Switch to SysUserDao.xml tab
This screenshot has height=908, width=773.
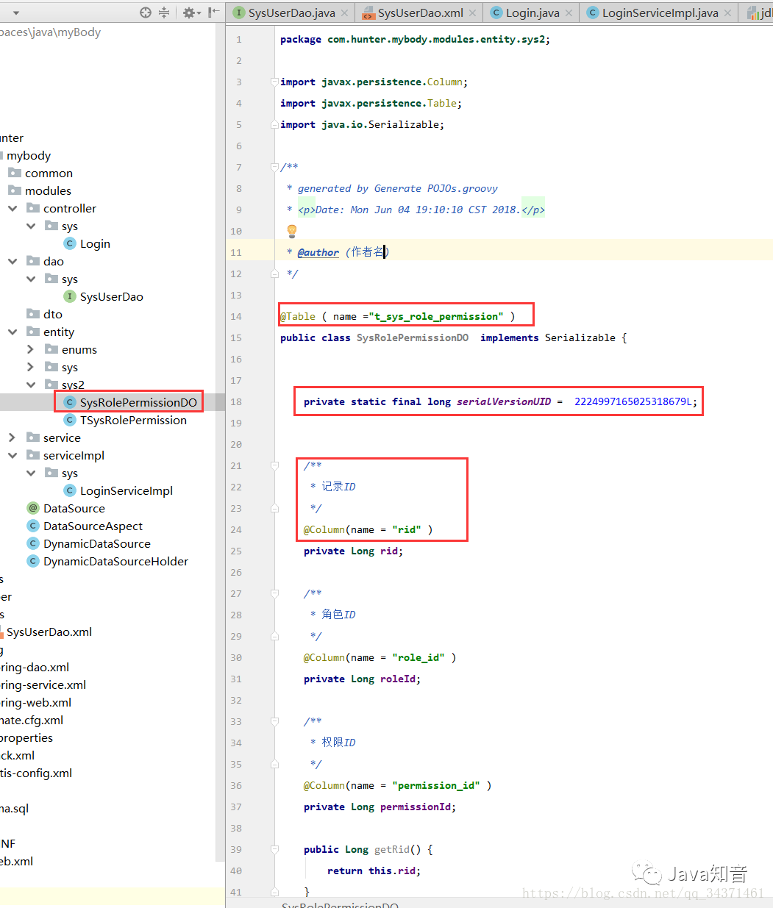pyautogui.click(x=420, y=12)
